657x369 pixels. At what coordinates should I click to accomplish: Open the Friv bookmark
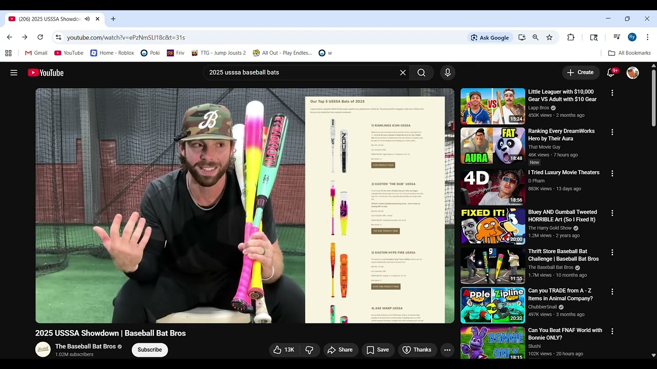[x=176, y=53]
